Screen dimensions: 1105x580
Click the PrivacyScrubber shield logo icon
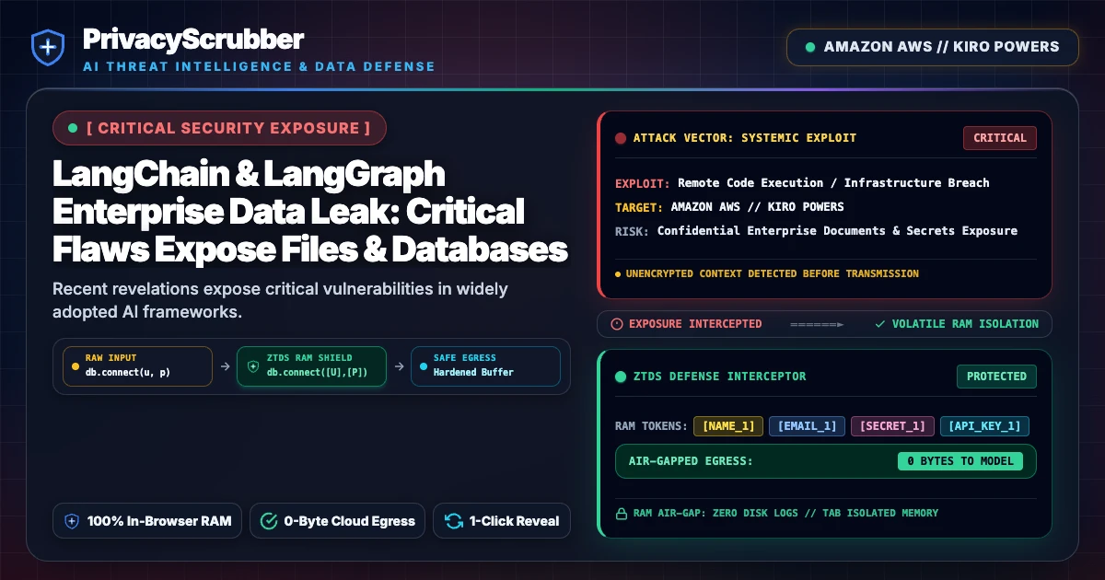pos(48,48)
